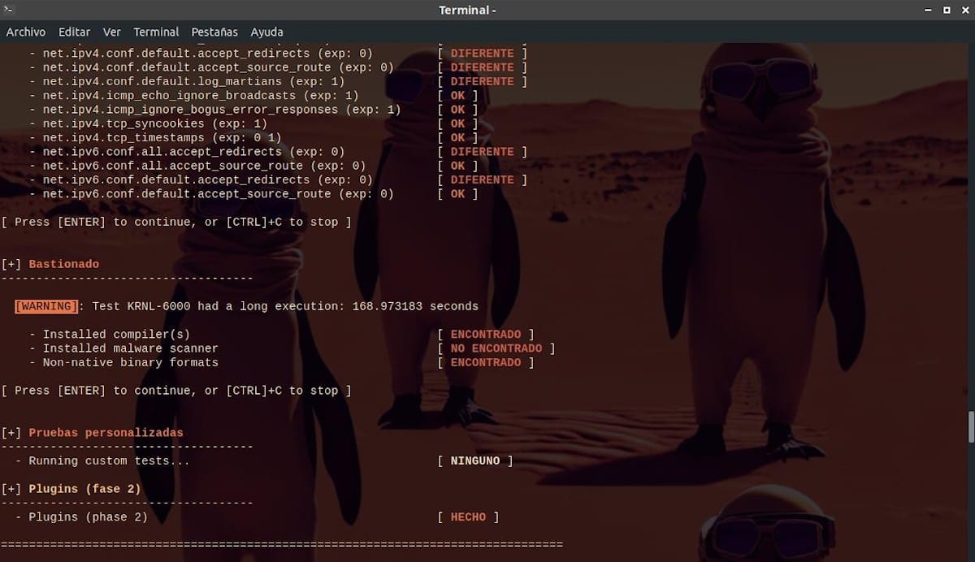Click the Installed compiler(s) line
Viewport: 975px width, 562px height.
click(x=110, y=335)
